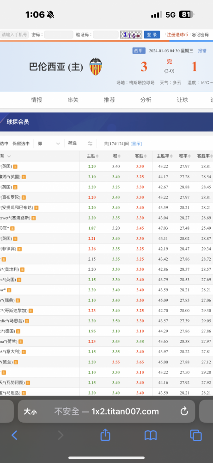Screen dimensions: 213x463
Task: Focus the phone number input field
Action: click(x=14, y=35)
